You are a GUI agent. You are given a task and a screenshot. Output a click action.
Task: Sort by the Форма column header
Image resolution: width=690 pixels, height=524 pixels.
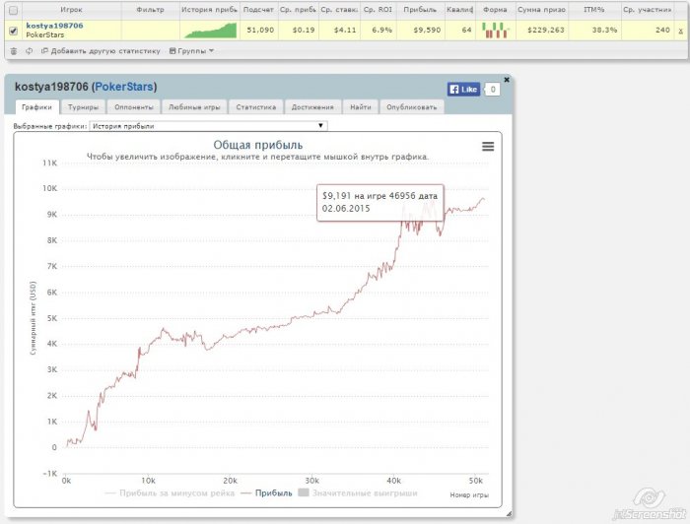pyautogui.click(x=495, y=10)
